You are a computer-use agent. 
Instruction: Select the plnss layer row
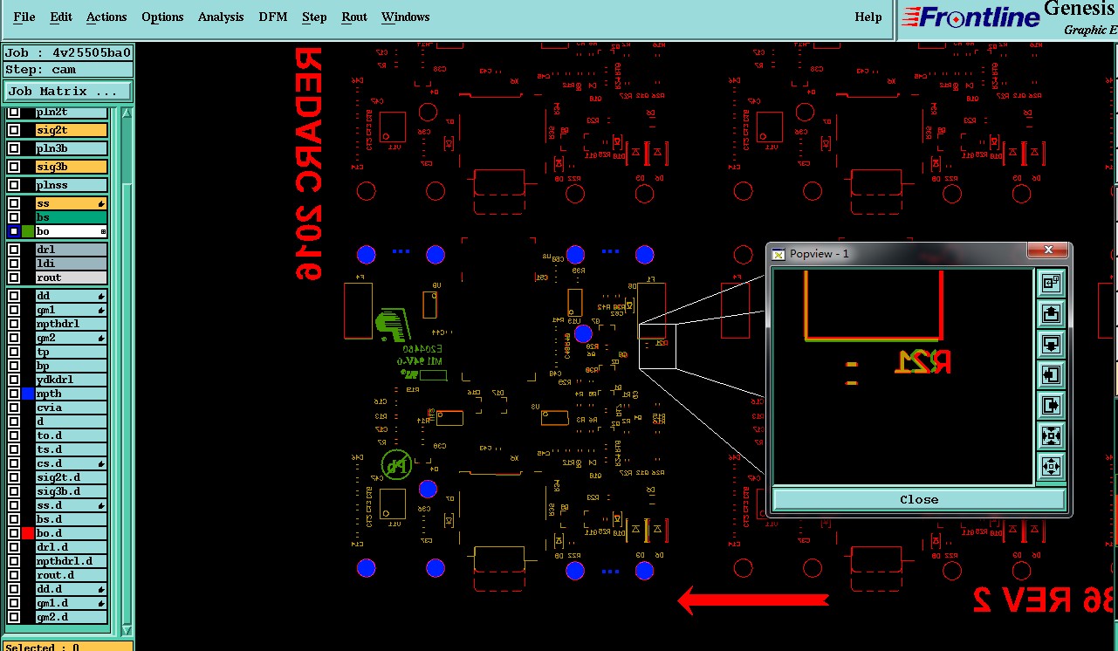tap(71, 185)
